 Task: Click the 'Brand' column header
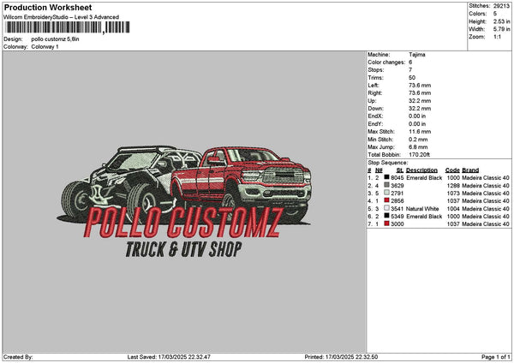(x=470, y=170)
